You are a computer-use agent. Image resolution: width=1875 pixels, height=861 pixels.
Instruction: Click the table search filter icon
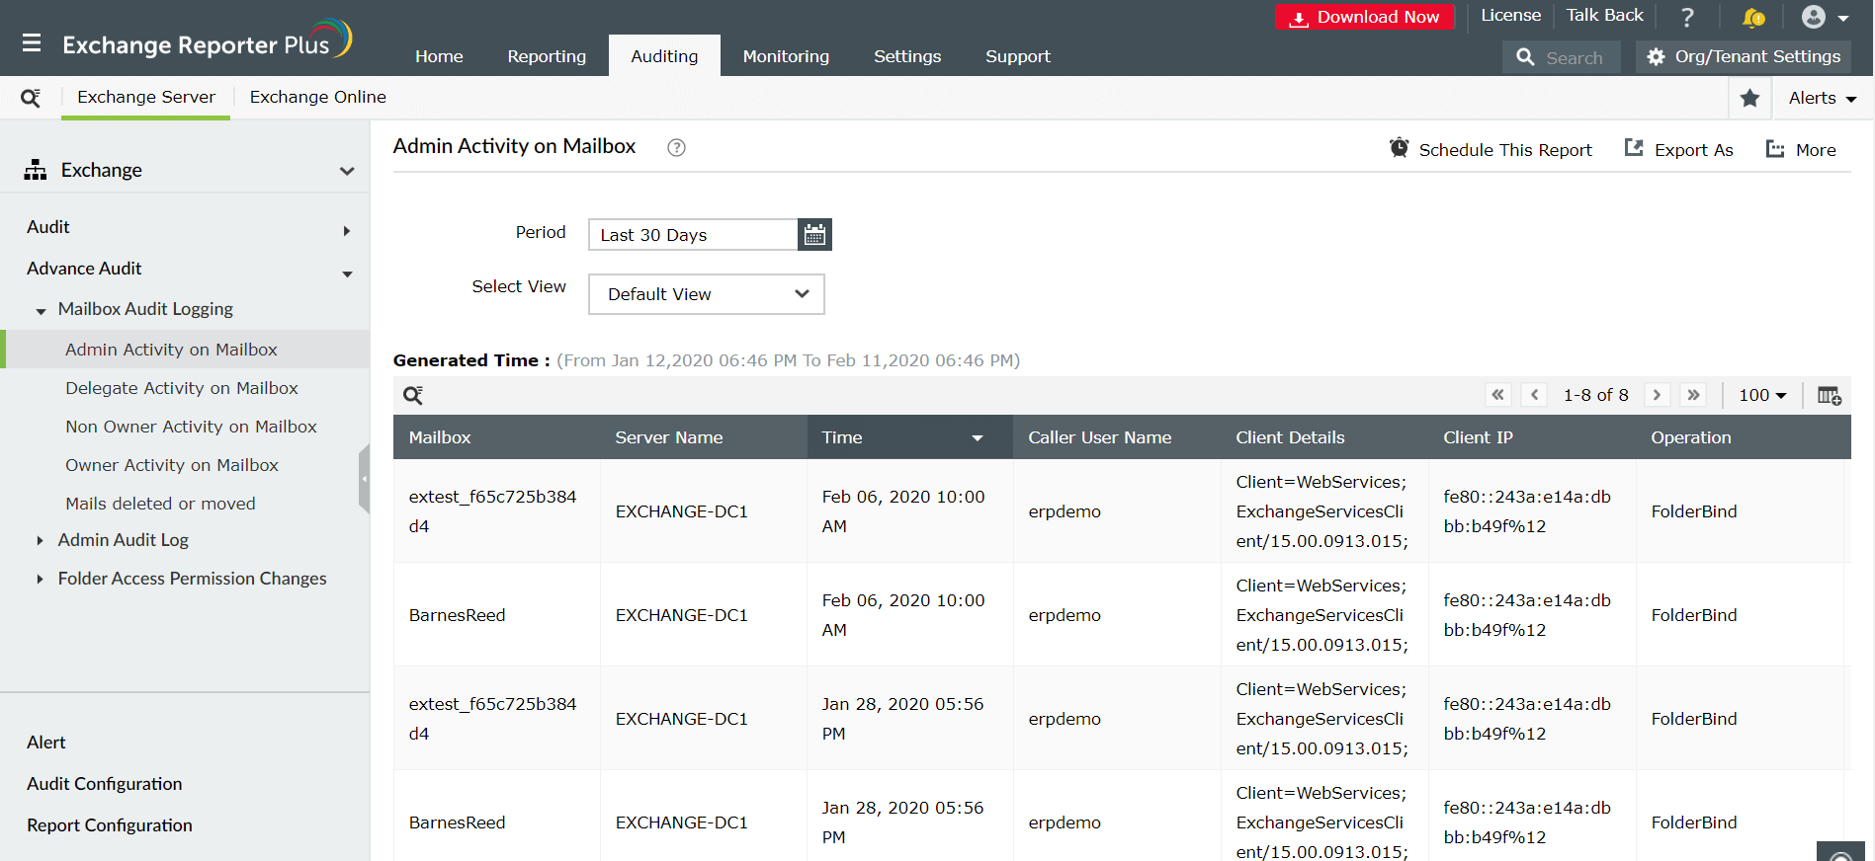click(x=413, y=395)
